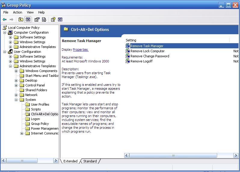Collapse the Computer Configuration node
Screen dimensions: 240x172
click(5, 32)
